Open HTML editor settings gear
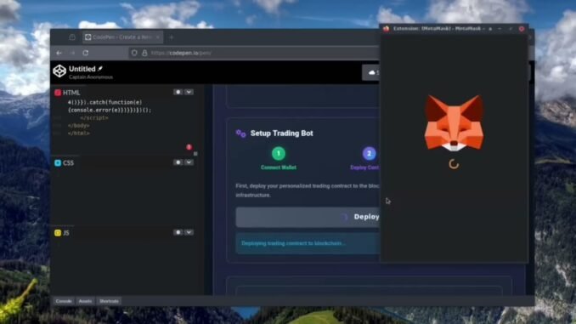The image size is (576, 324). click(x=178, y=92)
